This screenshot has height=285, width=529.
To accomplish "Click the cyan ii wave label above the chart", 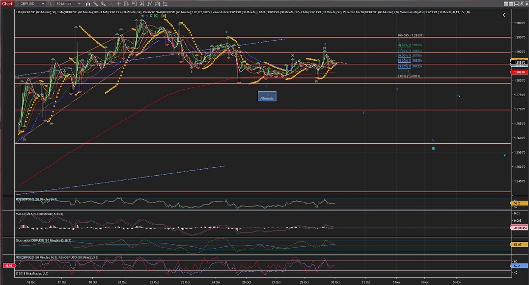I will 227,32.
